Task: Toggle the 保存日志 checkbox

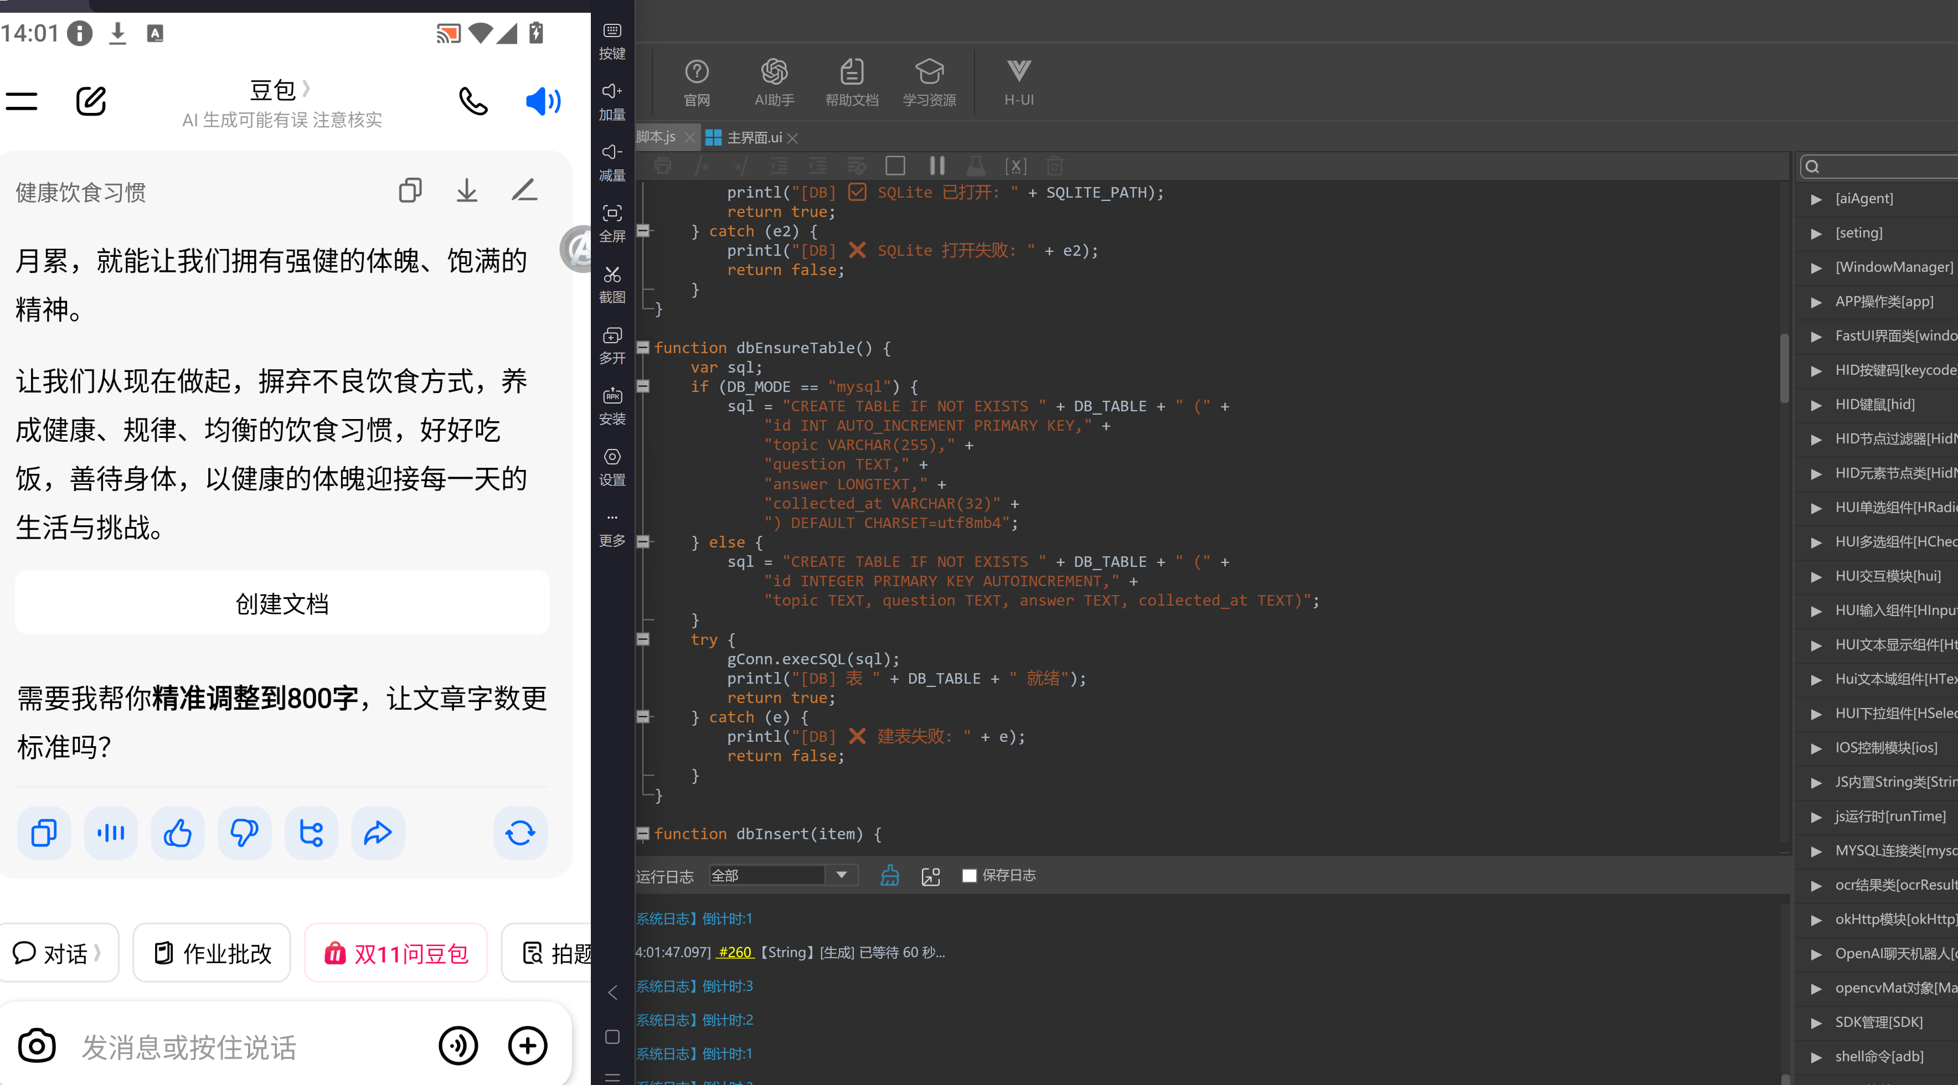Action: pos(969,875)
